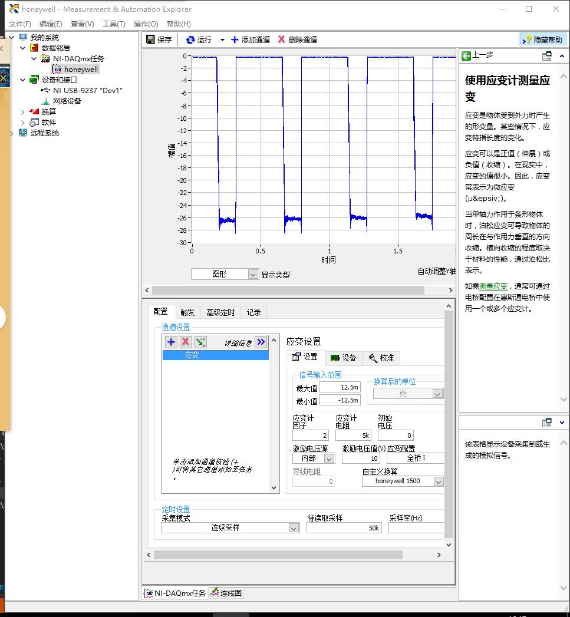The height and width of the screenshot is (617, 570).
Task: Click the 我的系统 computer icon
Action: coord(23,37)
